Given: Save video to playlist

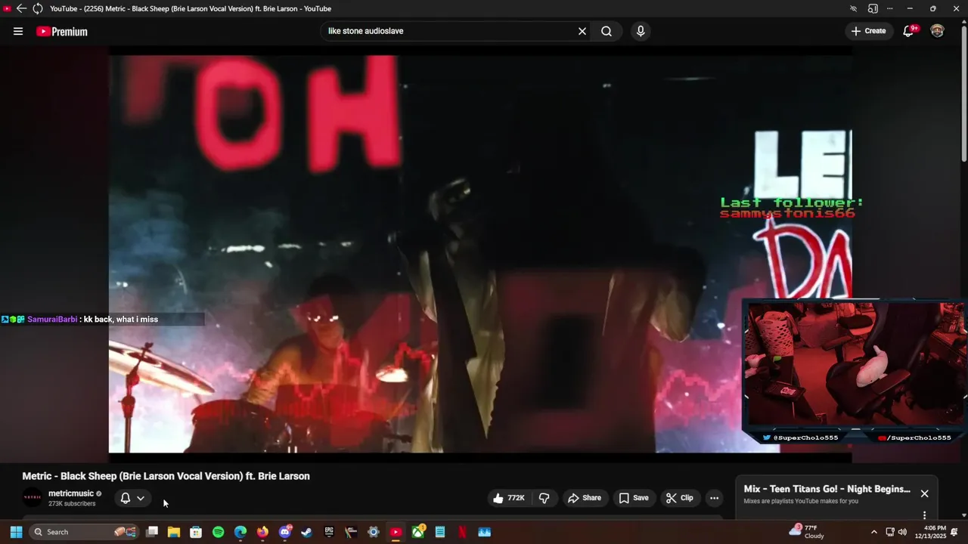Looking at the screenshot, I should pyautogui.click(x=634, y=498).
